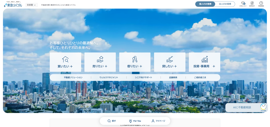Expand the 売りたい plus sign

(106, 66)
